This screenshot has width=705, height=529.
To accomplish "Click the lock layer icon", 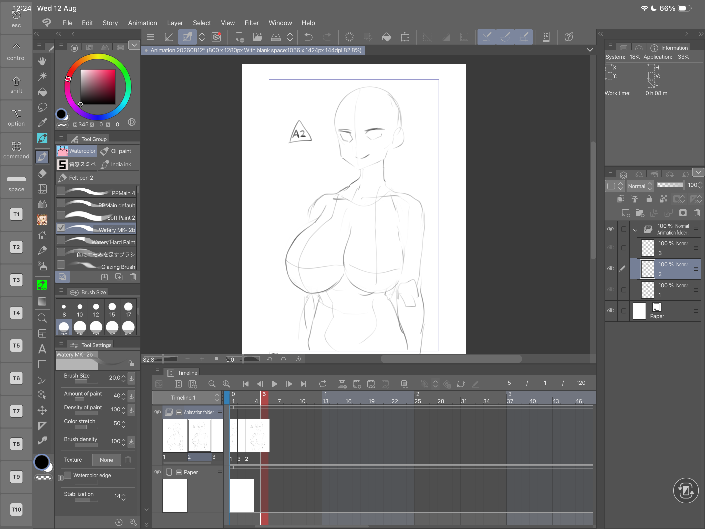I will click(649, 199).
